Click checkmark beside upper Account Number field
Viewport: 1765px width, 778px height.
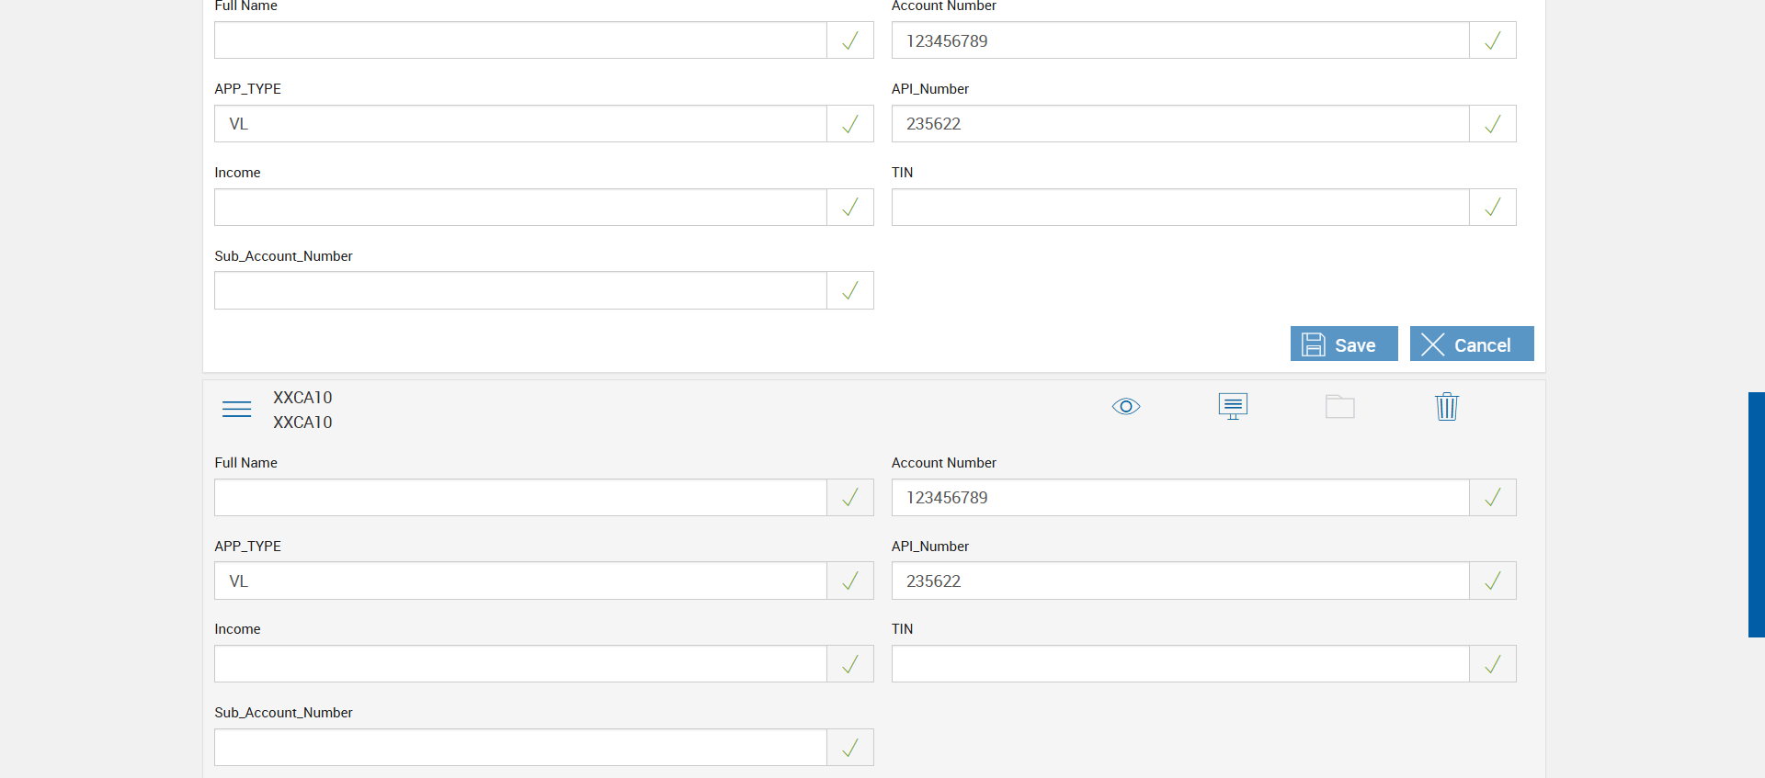point(1492,40)
